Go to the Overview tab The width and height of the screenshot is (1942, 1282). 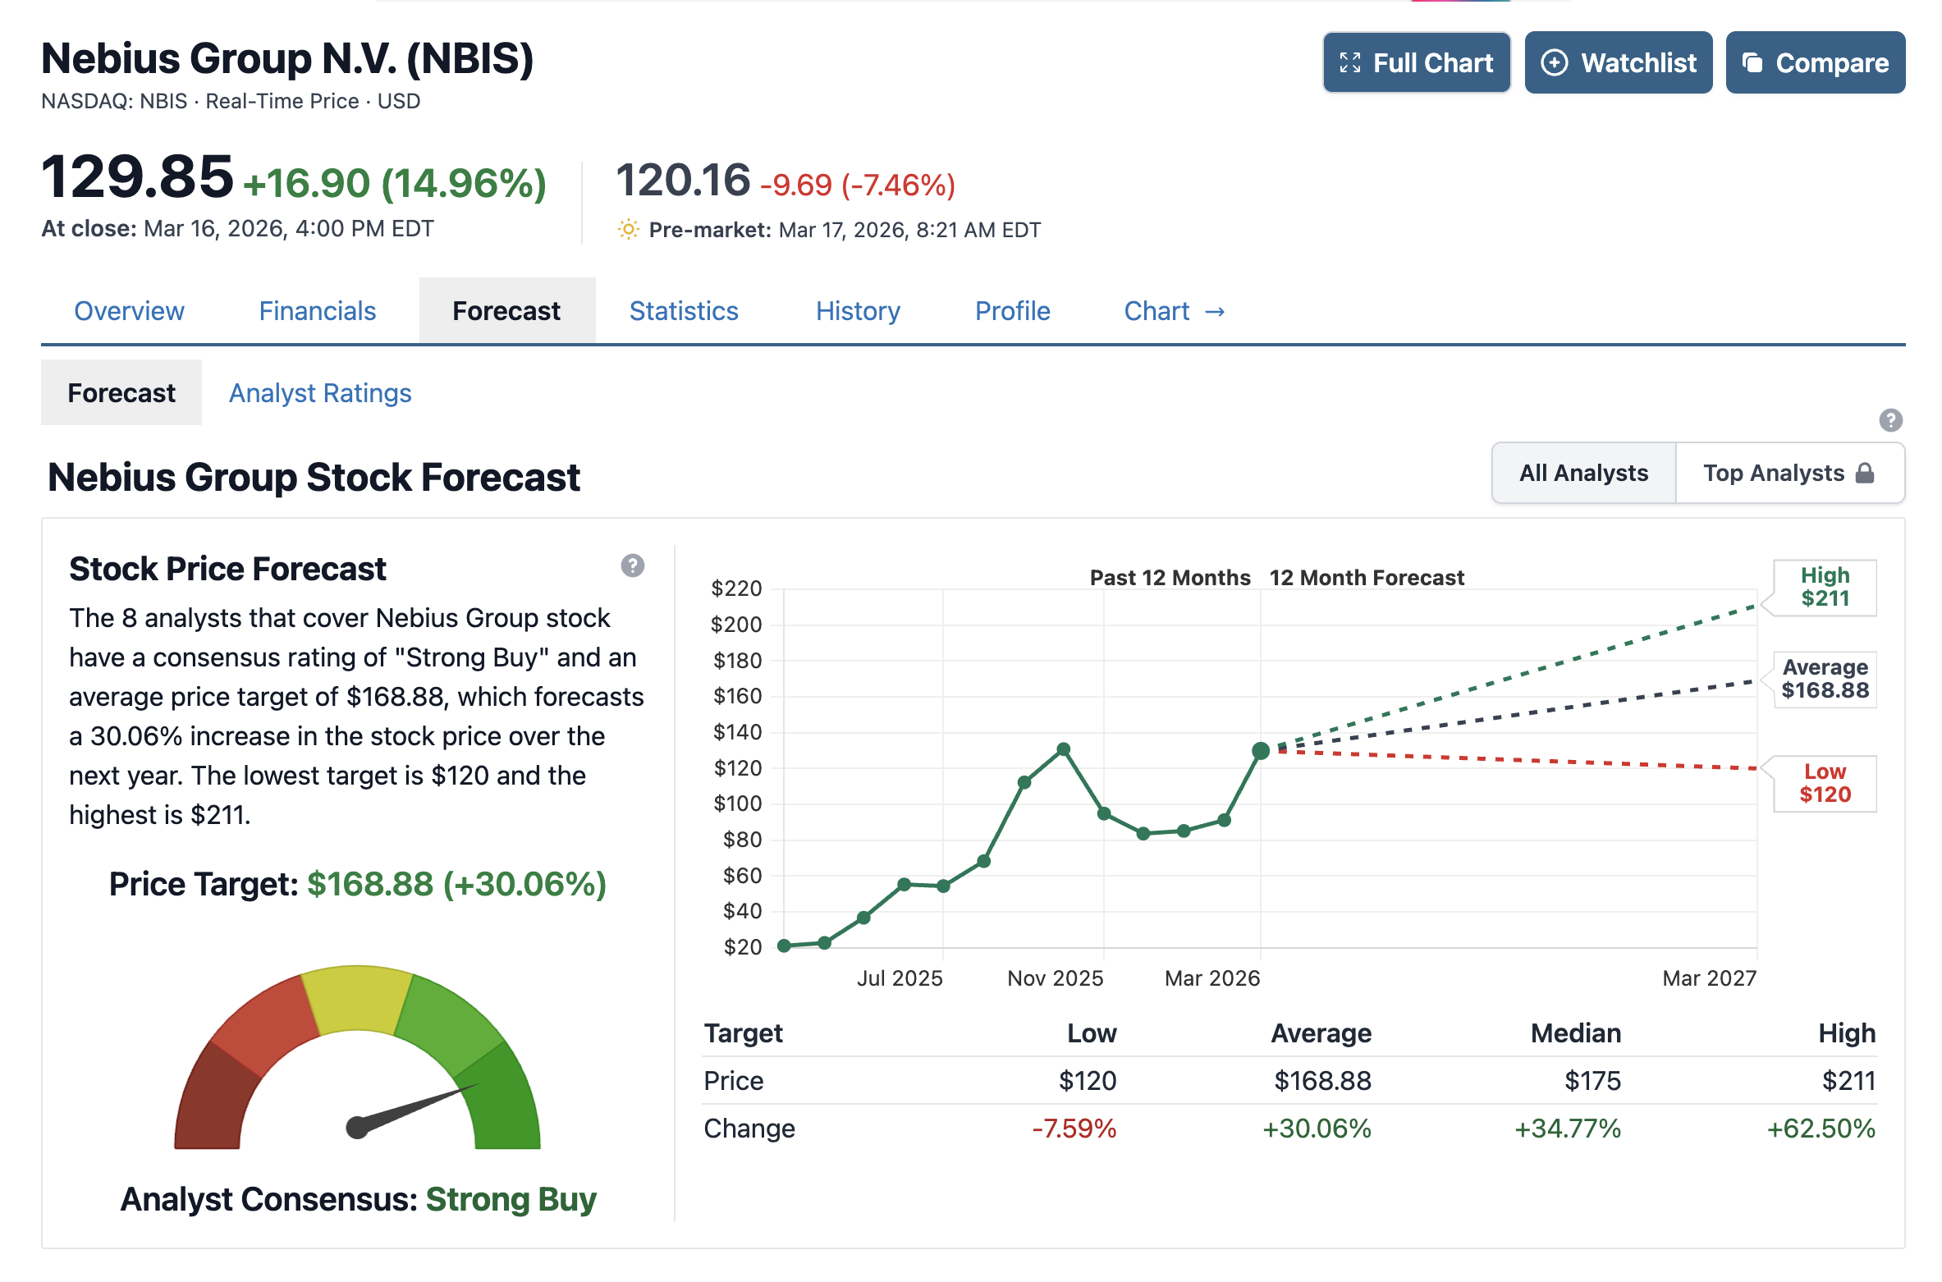click(129, 311)
